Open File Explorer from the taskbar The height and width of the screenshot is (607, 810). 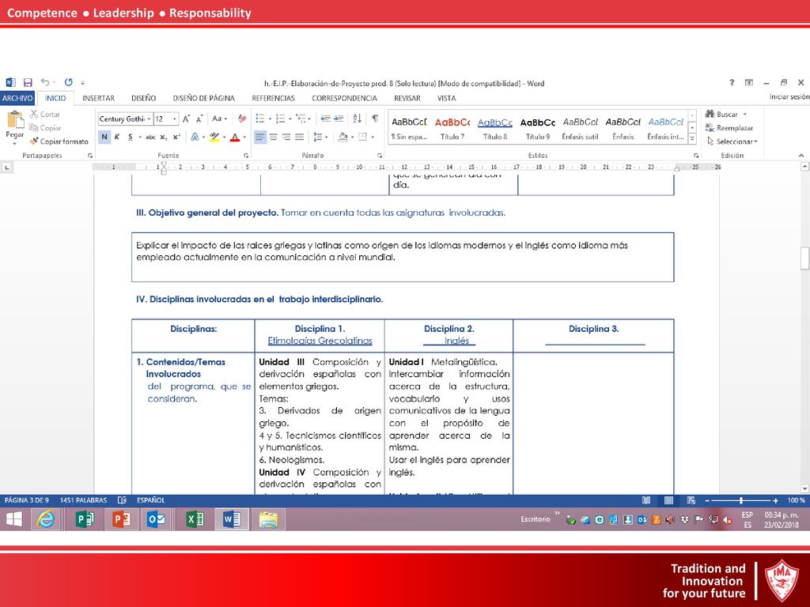point(268,518)
